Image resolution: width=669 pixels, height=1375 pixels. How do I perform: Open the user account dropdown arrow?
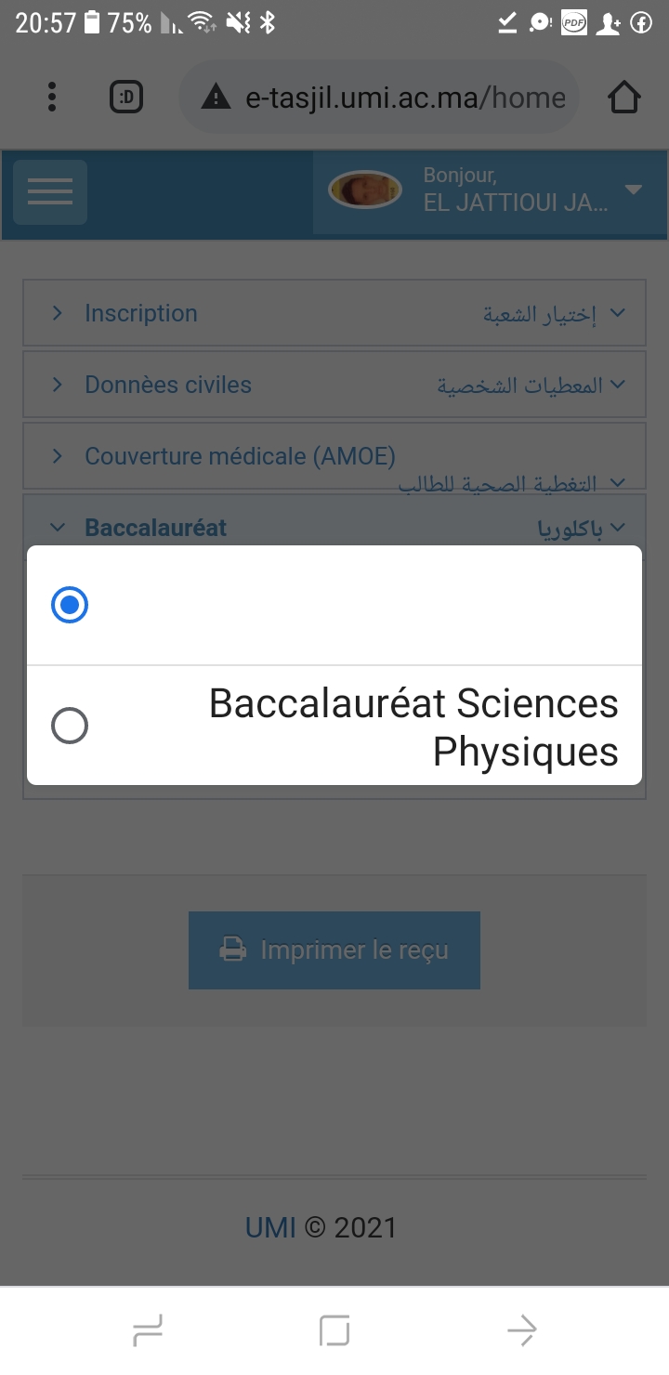click(634, 190)
